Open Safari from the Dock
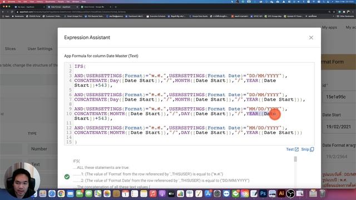 52,193
